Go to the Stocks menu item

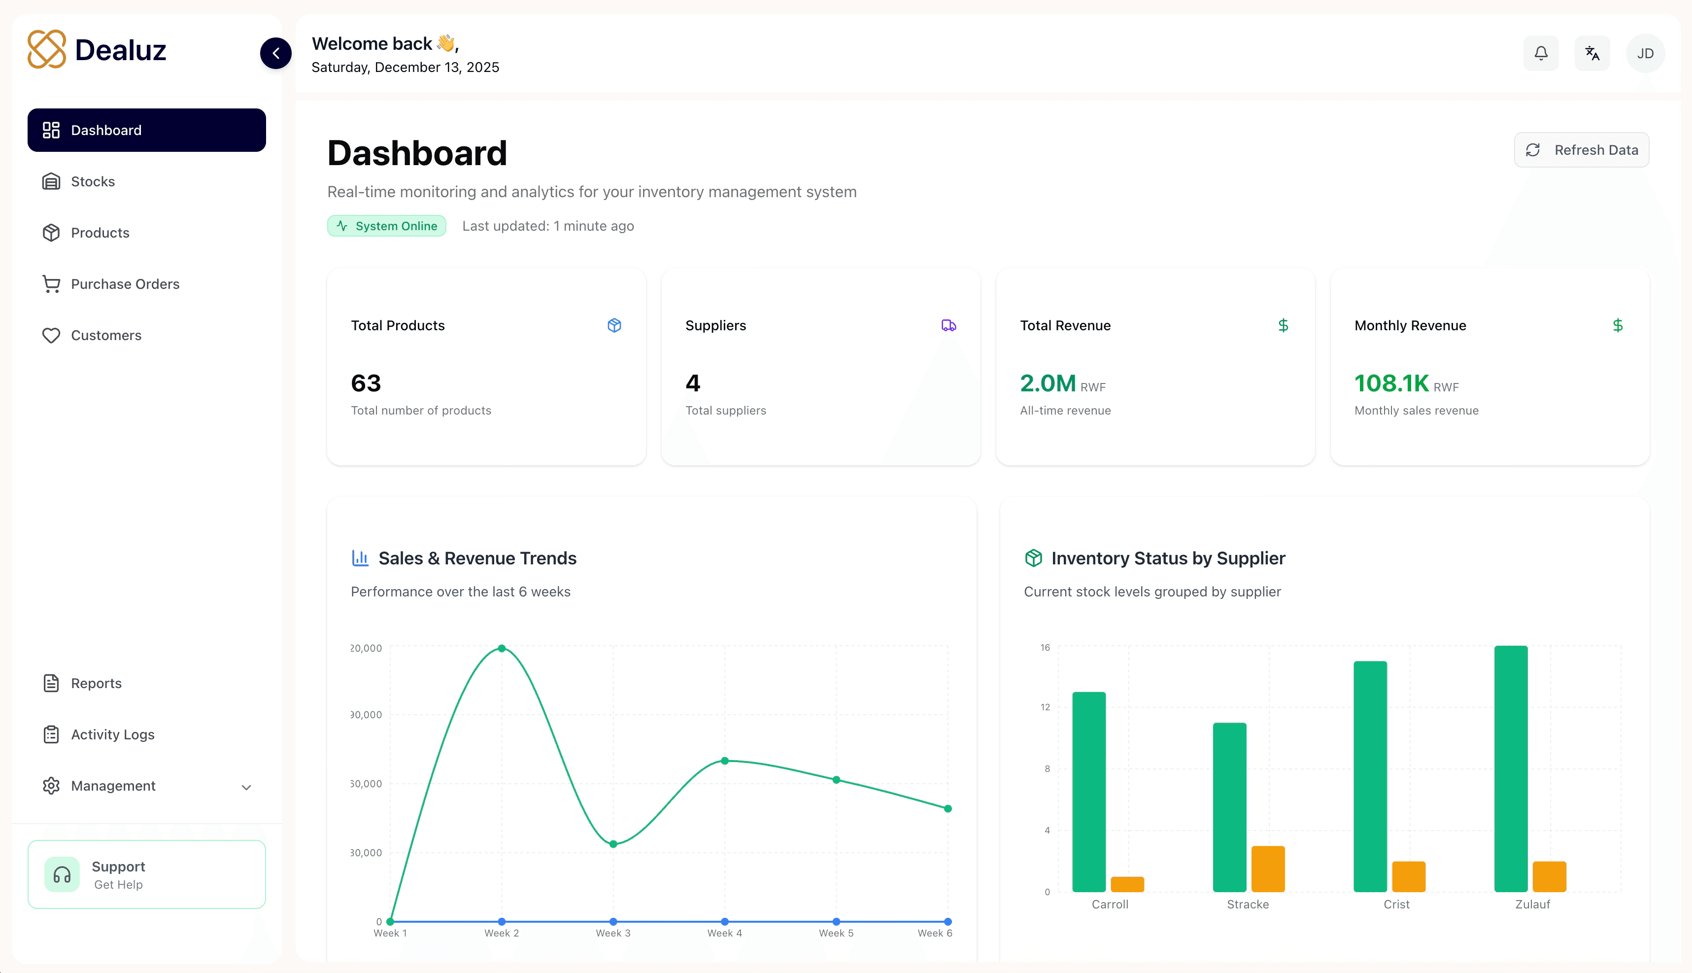[146, 181]
